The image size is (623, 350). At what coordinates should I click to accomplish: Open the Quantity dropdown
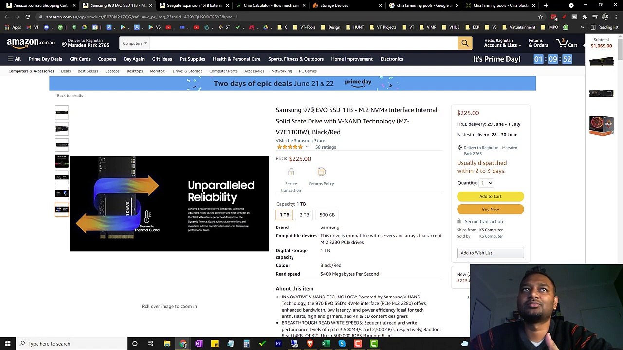pos(486,183)
